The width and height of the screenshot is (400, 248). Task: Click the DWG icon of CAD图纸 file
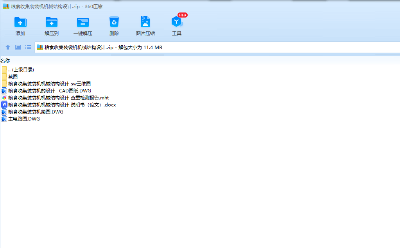[x=4, y=90]
